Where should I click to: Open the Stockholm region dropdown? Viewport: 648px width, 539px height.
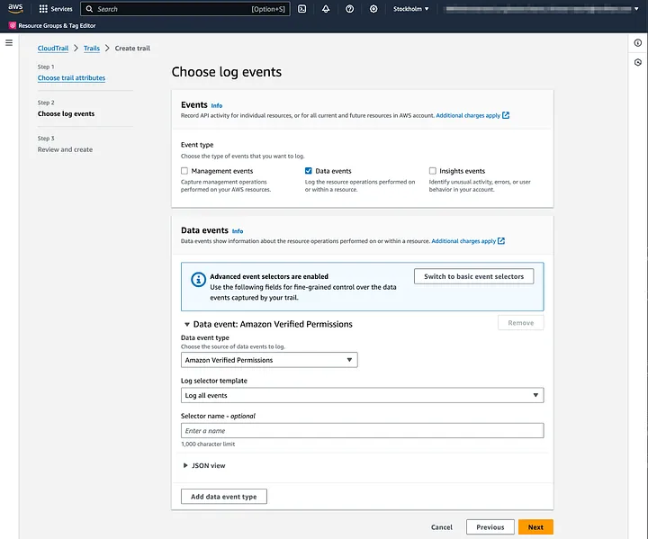[x=410, y=9]
